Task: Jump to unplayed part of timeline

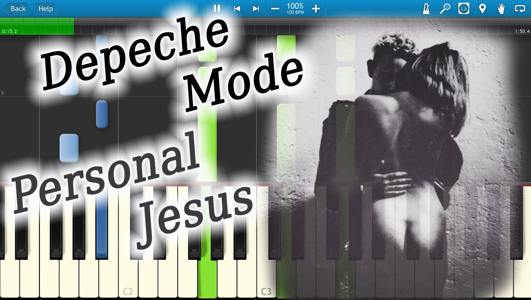Action: tap(302, 26)
